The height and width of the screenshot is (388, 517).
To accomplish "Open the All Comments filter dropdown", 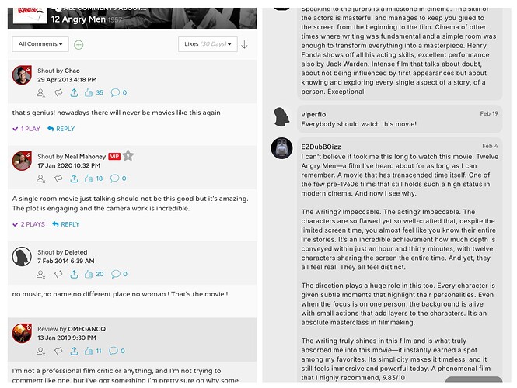I will (40, 44).
